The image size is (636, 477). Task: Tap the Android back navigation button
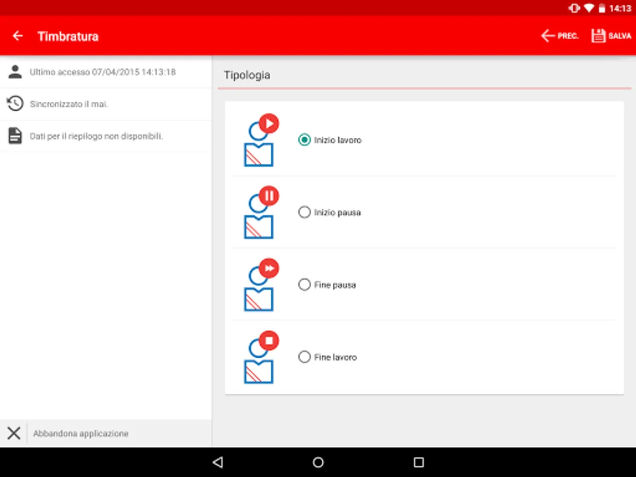(217, 462)
